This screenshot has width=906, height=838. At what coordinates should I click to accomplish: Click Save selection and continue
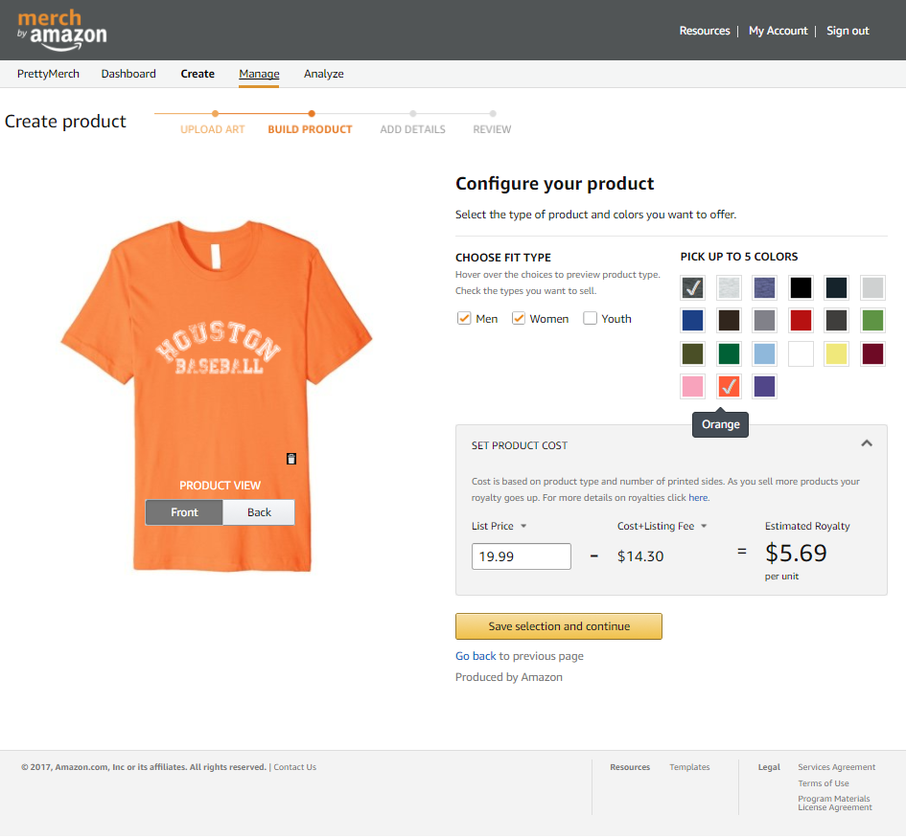[x=559, y=626]
